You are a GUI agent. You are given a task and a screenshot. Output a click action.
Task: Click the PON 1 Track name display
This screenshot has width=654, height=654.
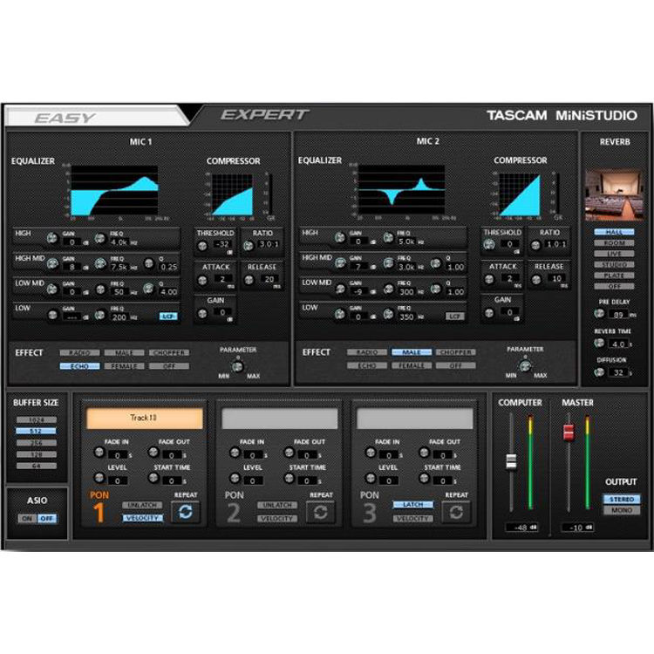tap(144, 418)
